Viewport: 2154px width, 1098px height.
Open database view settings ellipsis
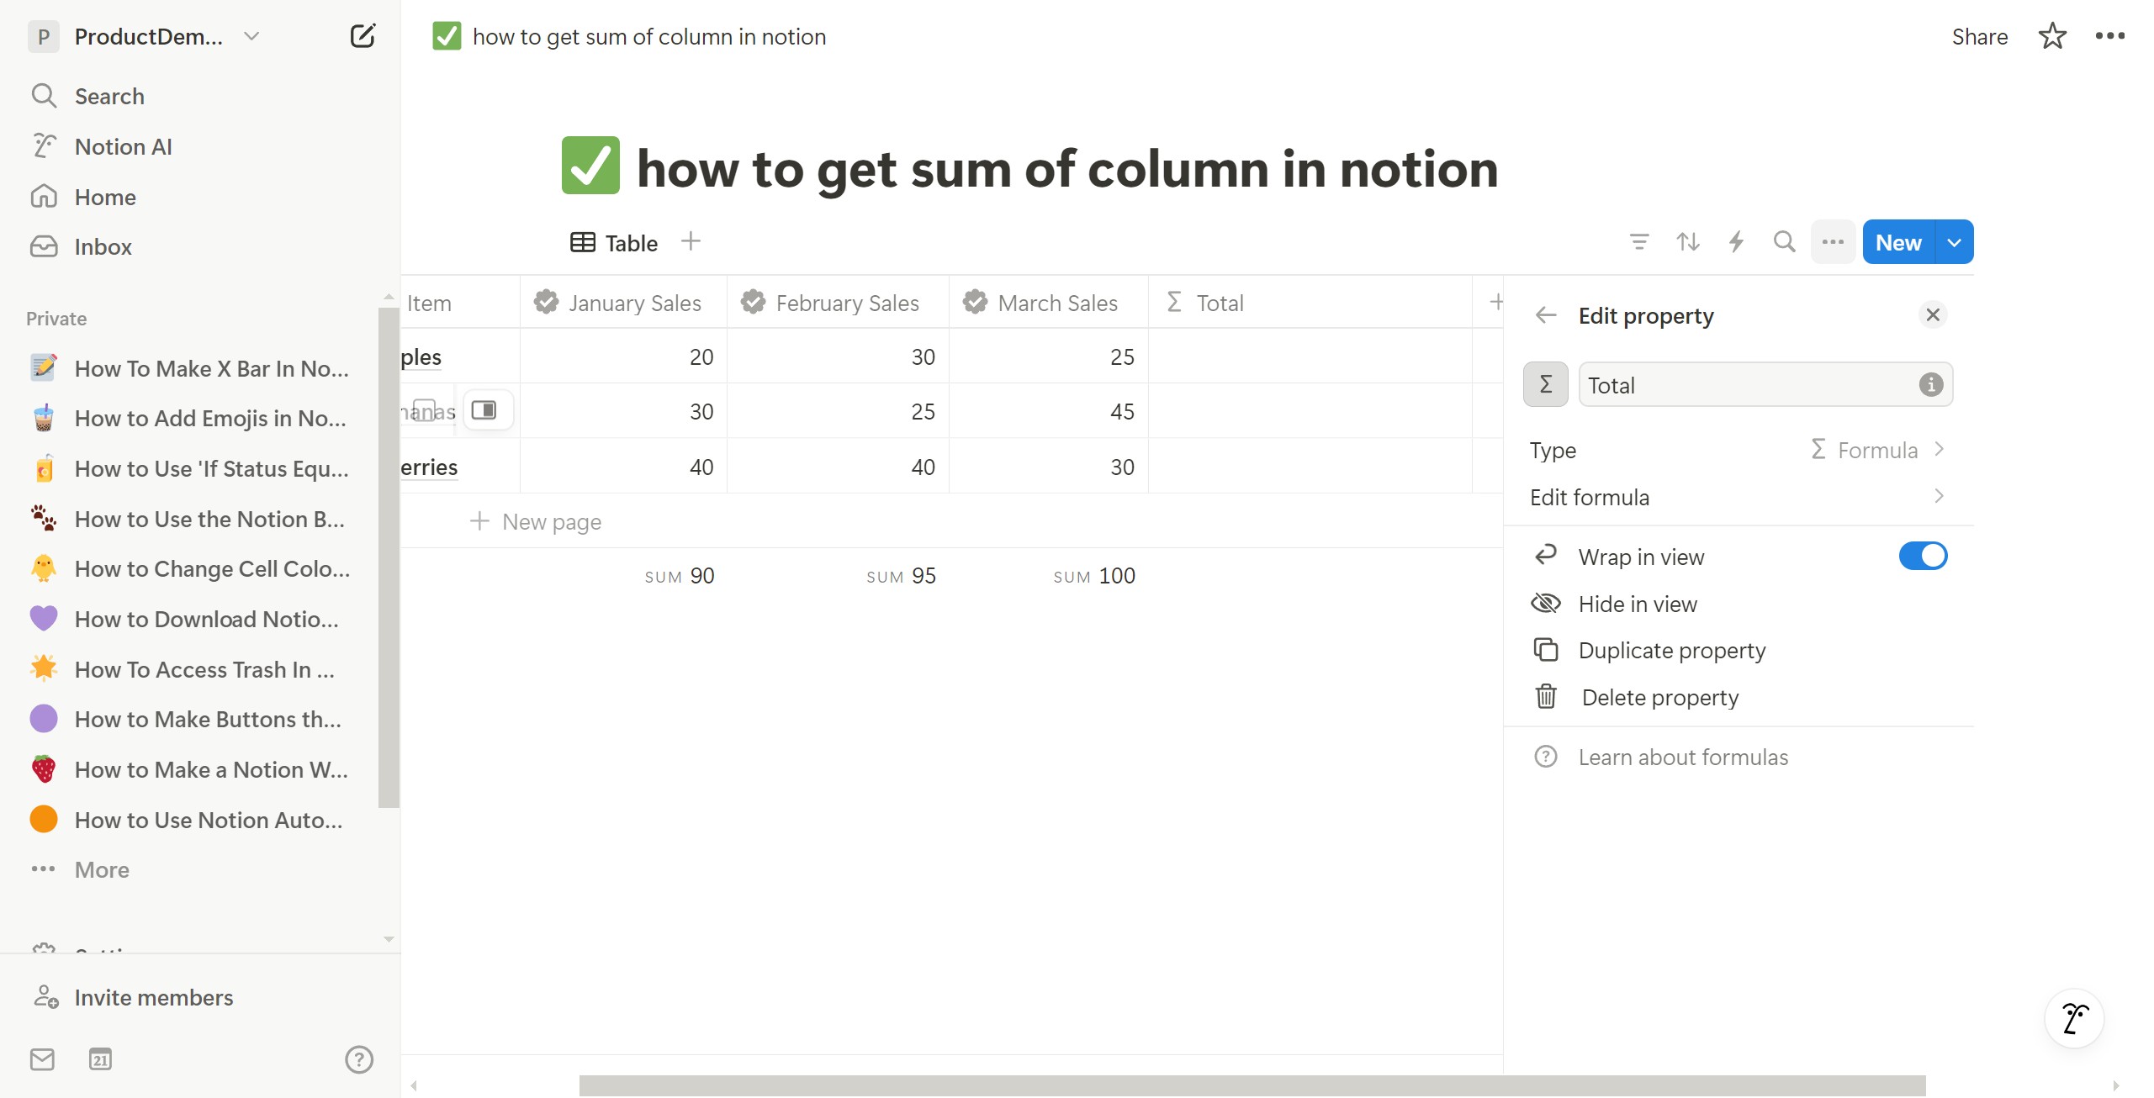1833,242
